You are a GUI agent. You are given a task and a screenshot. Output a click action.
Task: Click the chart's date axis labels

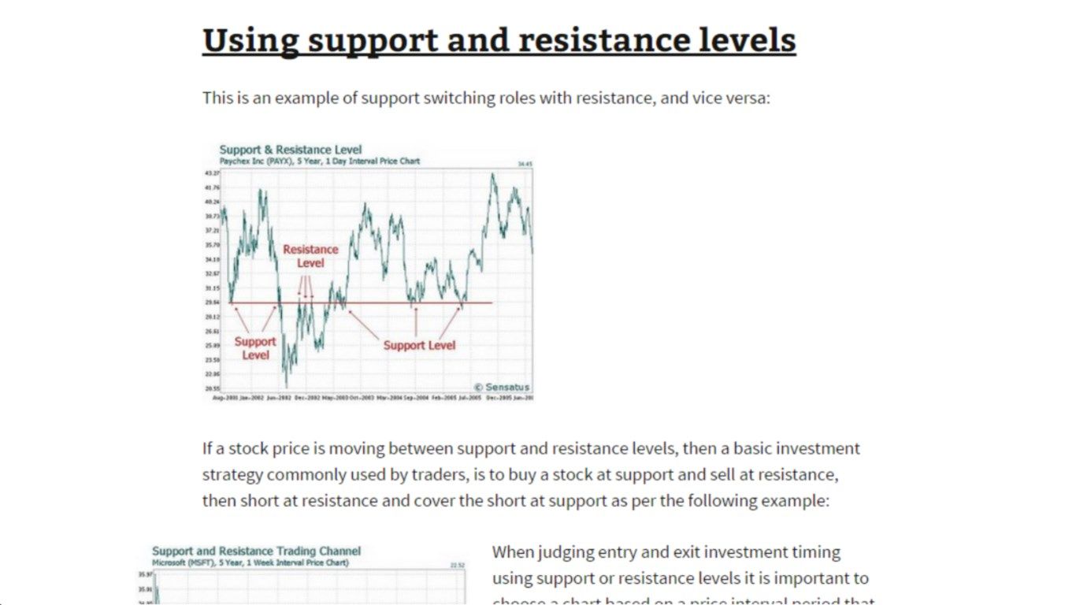[x=373, y=398]
